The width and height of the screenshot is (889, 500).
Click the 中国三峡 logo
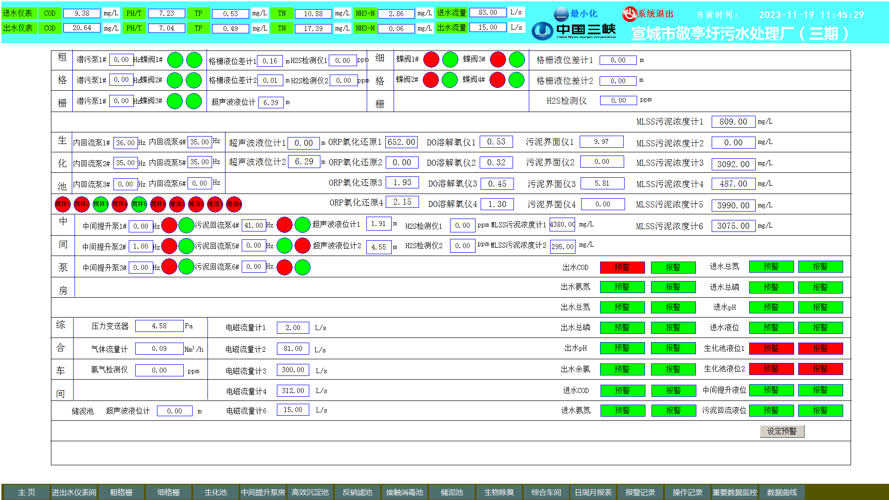574,31
